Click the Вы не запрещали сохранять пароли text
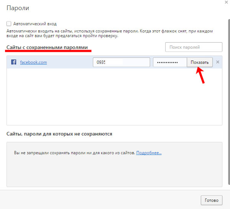Viewport: 230px width, 209px height. (x=75, y=153)
